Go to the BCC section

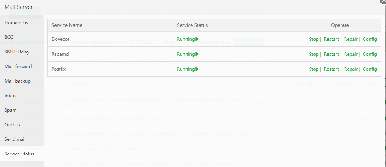coord(9,37)
